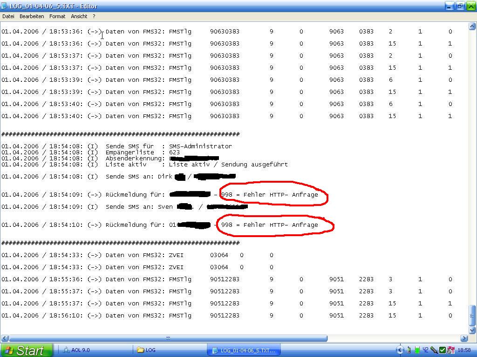The image size is (477, 357).
Task: Click vertical scrollbar up arrow
Action: point(472,26)
